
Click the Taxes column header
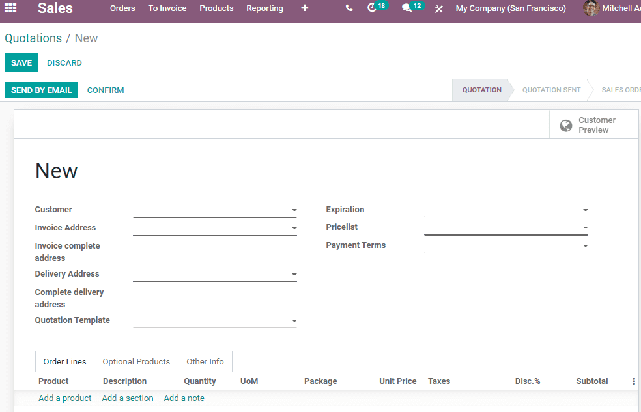pos(439,381)
